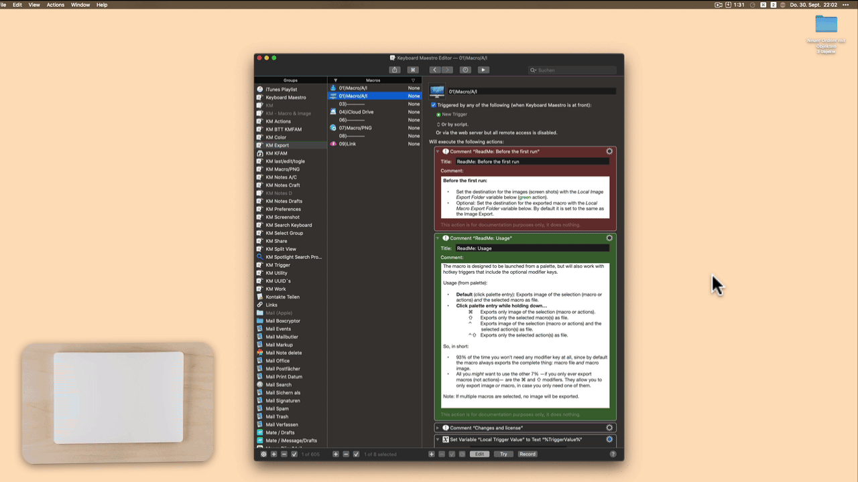Delete selected macro with minus button
The image size is (858, 482).
(x=346, y=454)
